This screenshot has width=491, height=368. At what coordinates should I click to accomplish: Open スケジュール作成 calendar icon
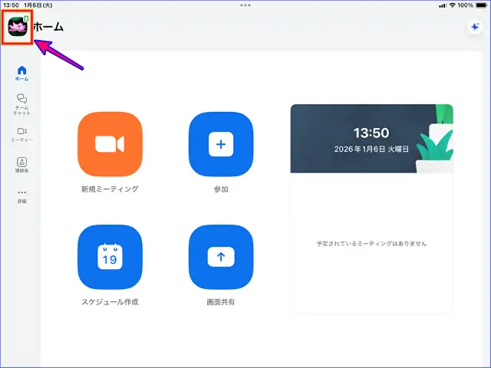(110, 257)
